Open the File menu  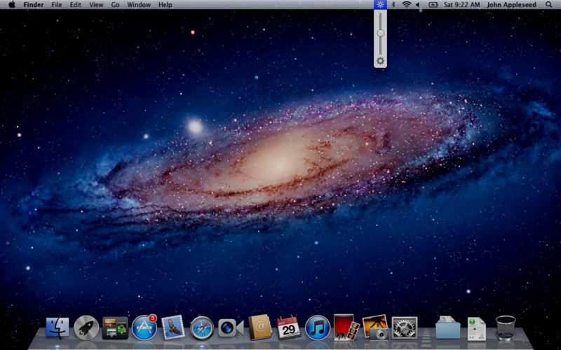(x=57, y=4)
